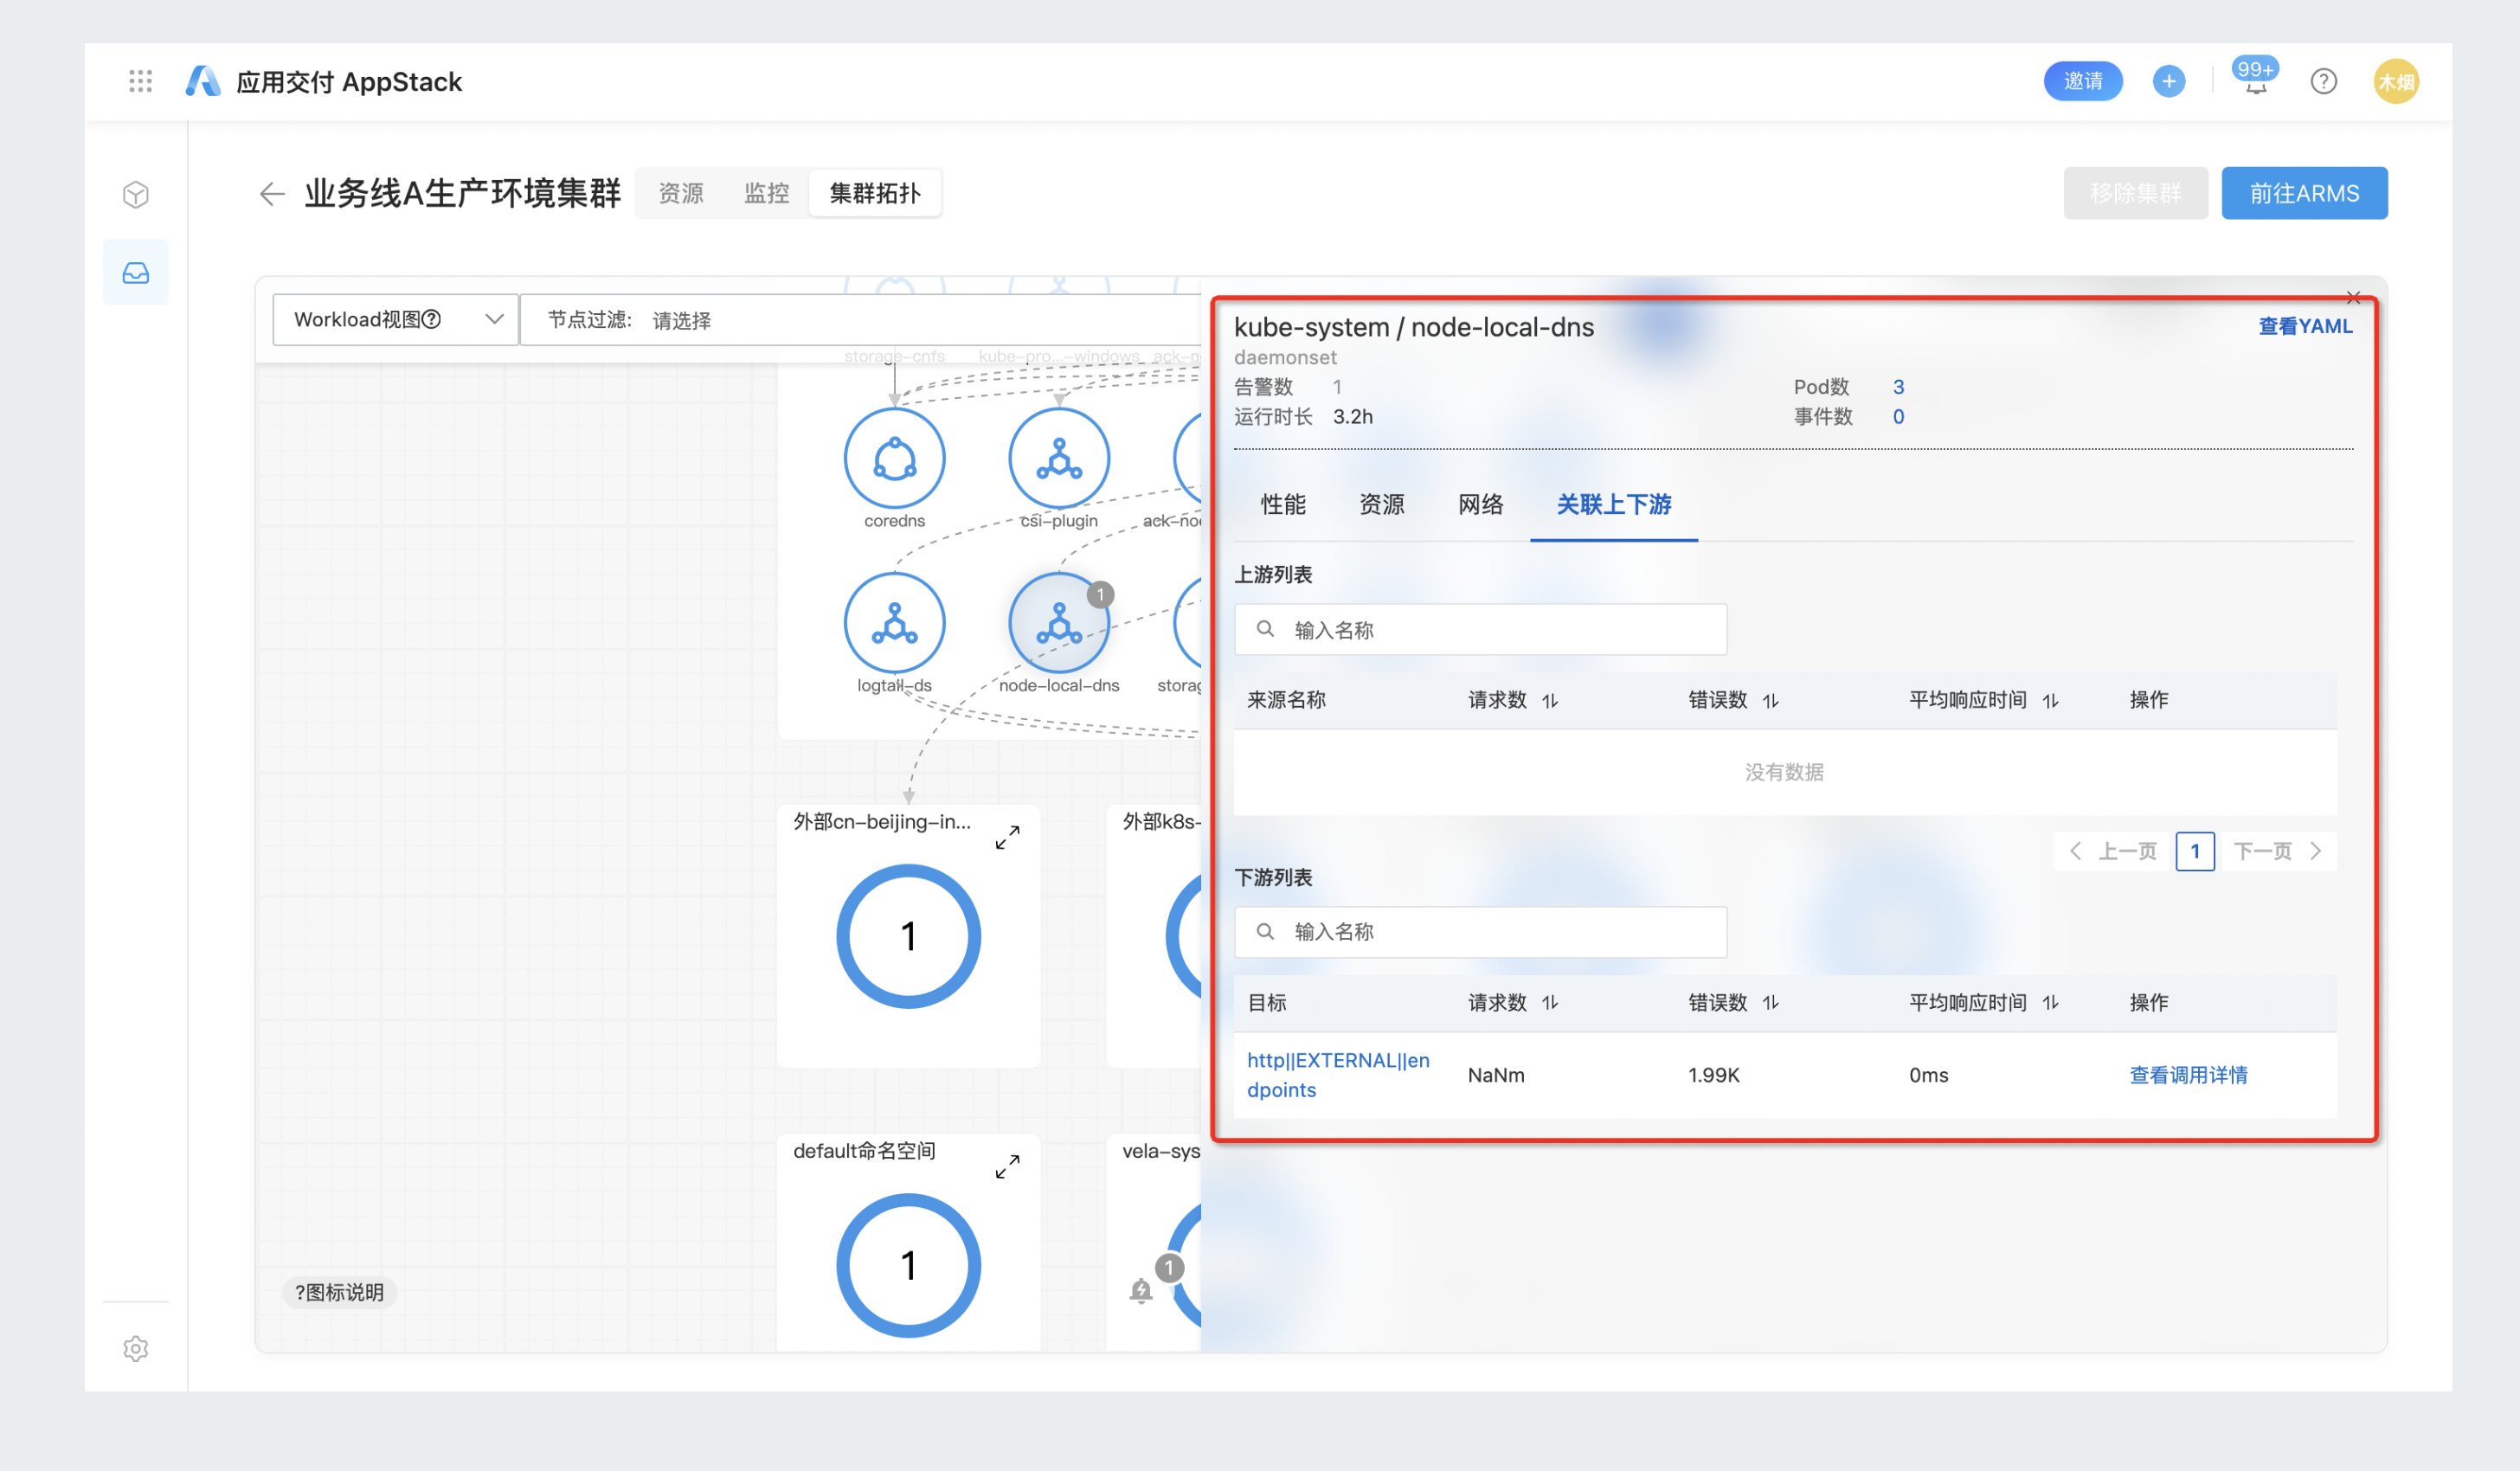Click the ?图标说明 legend button
Viewport: 2520px width, 1471px height.
click(x=339, y=1292)
